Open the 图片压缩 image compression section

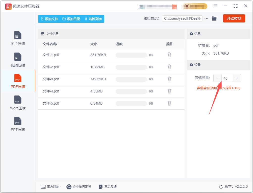[18, 38]
